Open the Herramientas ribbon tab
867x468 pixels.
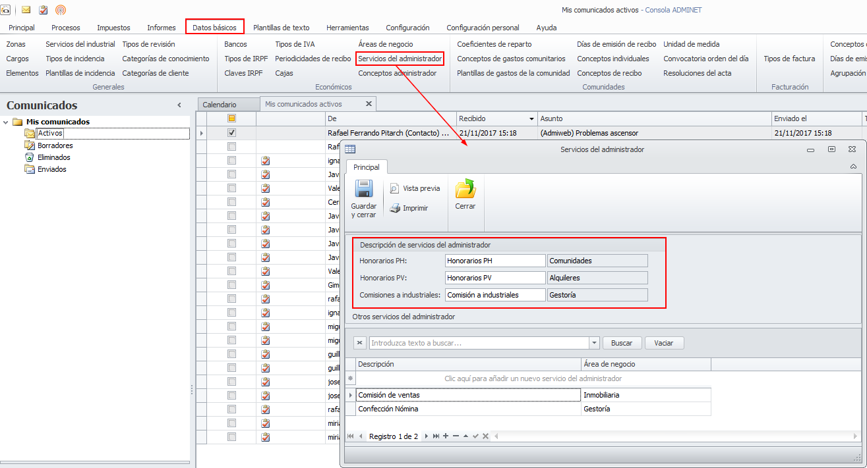tap(347, 28)
